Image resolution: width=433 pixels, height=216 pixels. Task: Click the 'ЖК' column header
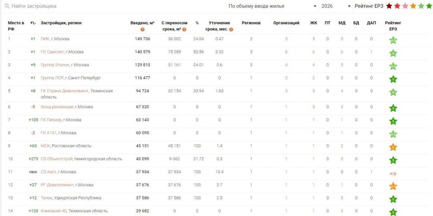coord(314,23)
